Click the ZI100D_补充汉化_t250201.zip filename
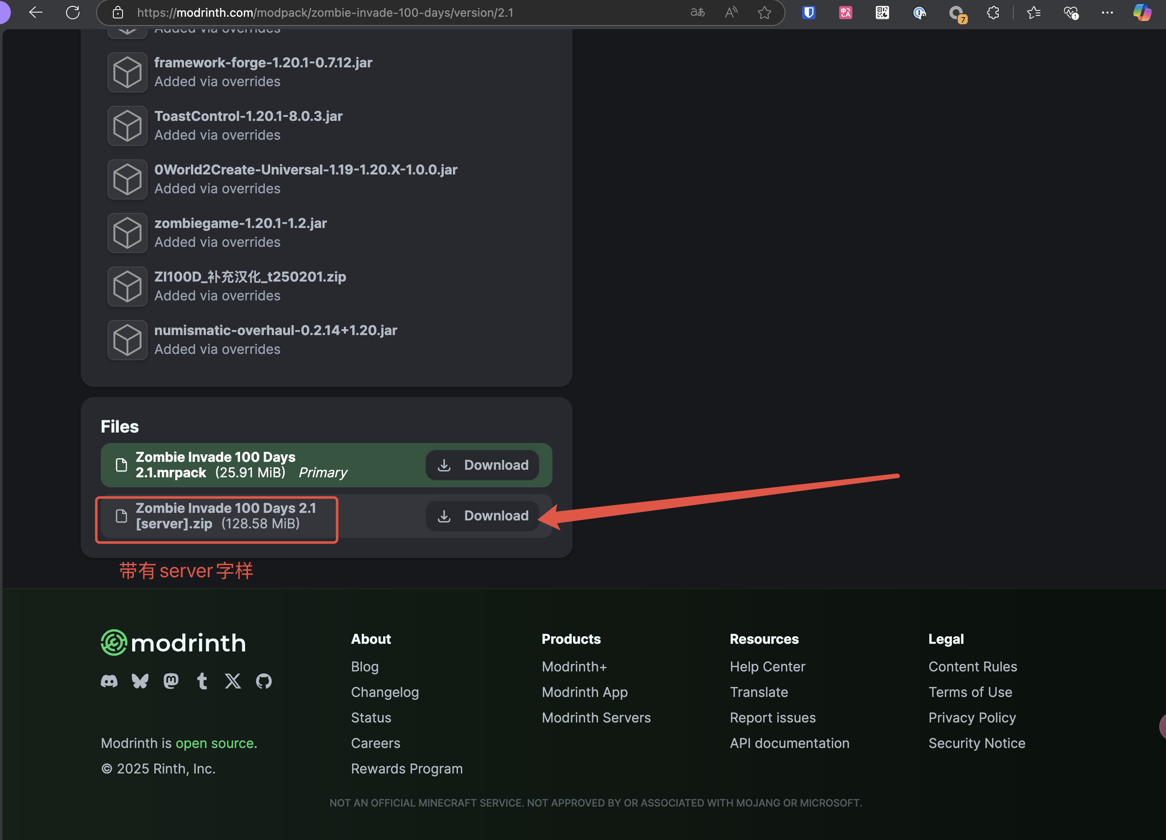 pyautogui.click(x=250, y=277)
